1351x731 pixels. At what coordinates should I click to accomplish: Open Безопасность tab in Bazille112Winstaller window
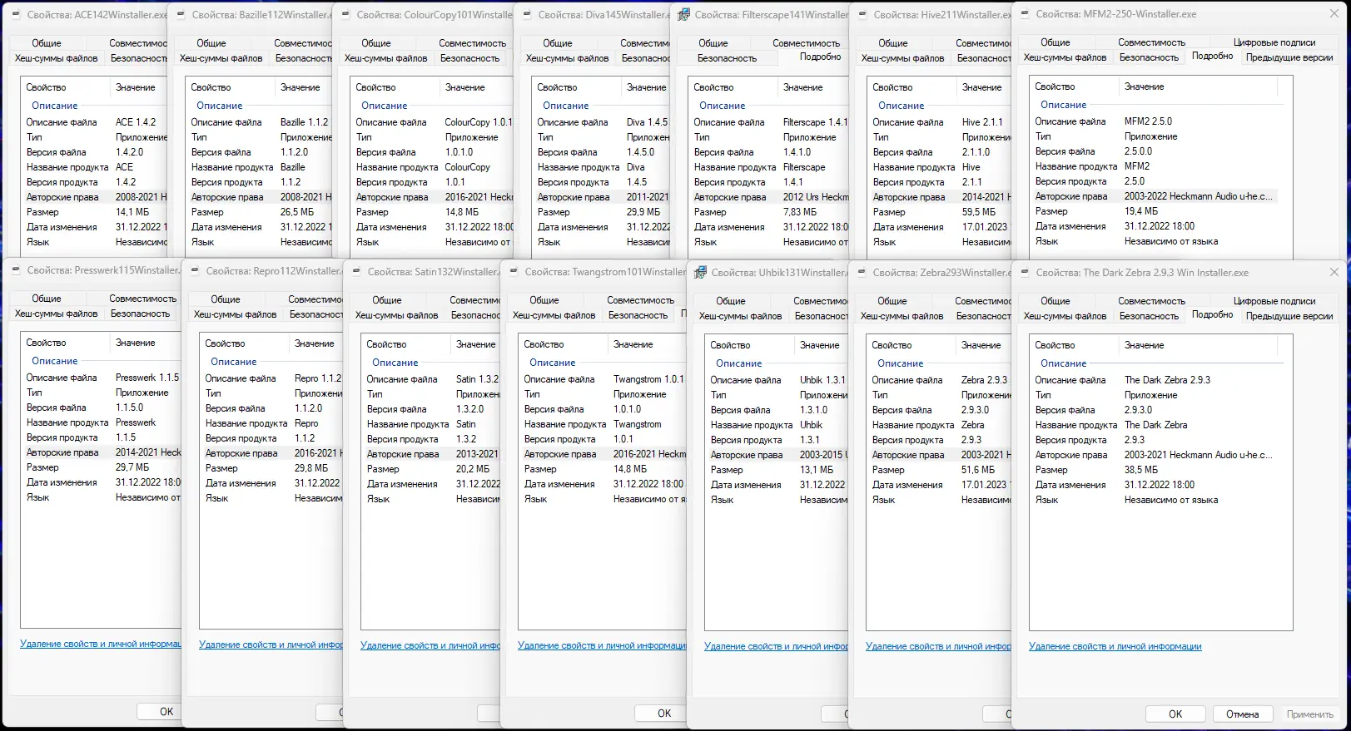click(304, 58)
